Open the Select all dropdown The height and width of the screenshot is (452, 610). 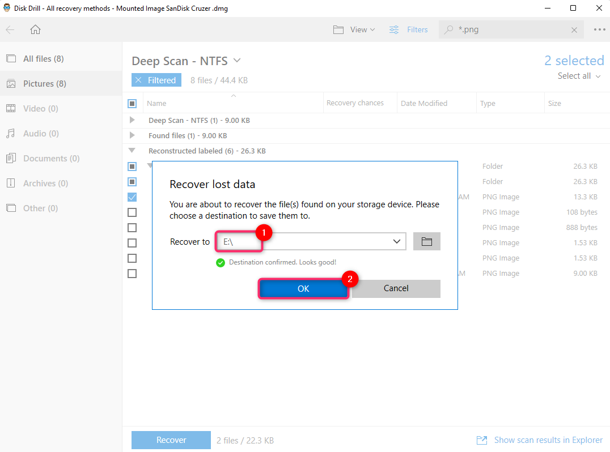click(579, 76)
